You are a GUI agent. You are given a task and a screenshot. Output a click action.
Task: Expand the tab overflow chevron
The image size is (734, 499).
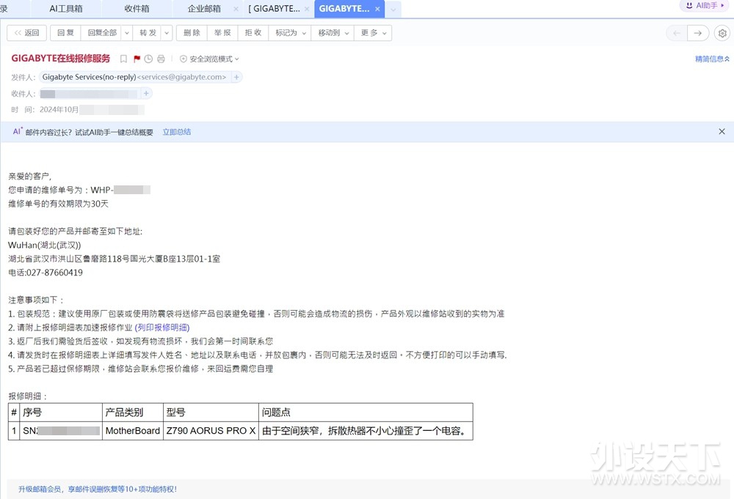click(x=393, y=10)
